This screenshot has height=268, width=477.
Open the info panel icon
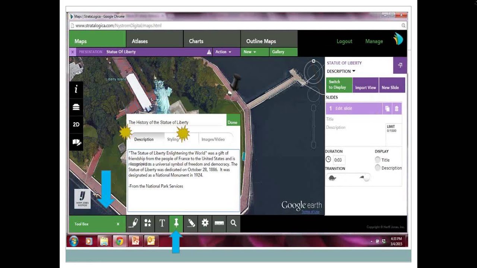click(76, 89)
